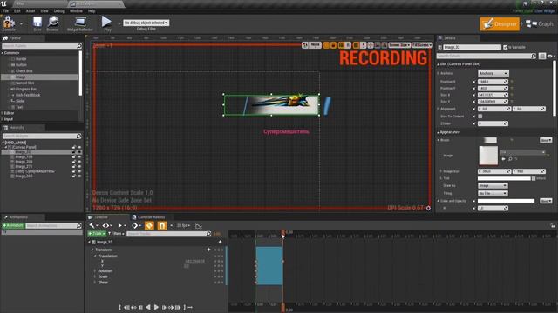558x313 pixels.
Task: Expand the Rotation track
Action: coord(95,270)
